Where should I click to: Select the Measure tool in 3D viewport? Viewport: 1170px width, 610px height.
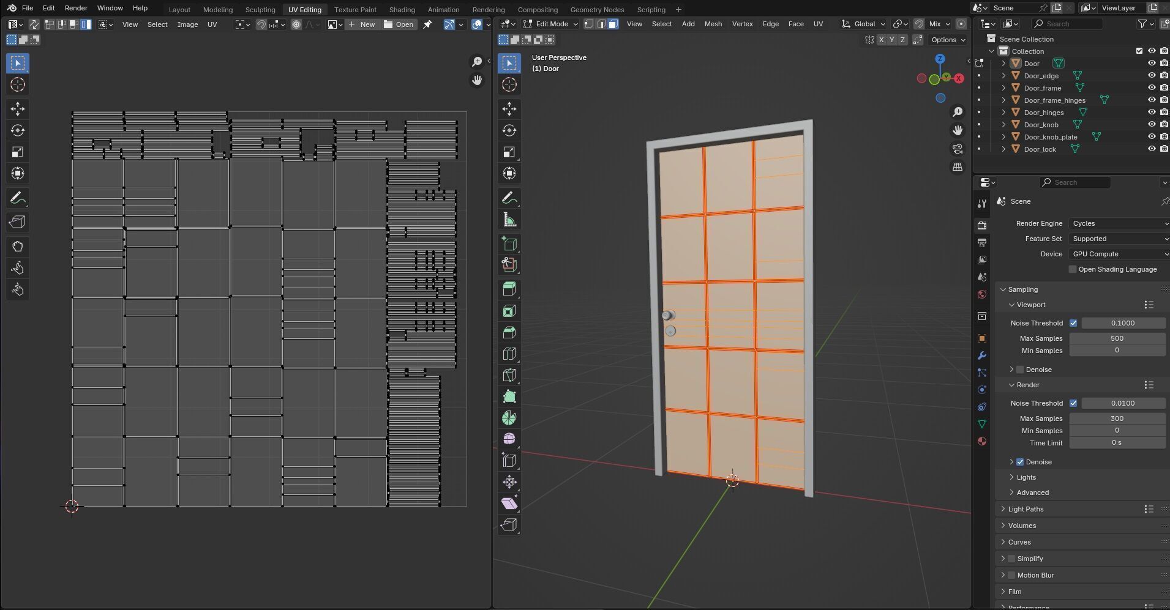click(x=509, y=220)
